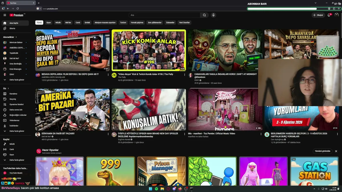
Task: Expand subscriptions with Daha fazla göster
Action: [15, 80]
